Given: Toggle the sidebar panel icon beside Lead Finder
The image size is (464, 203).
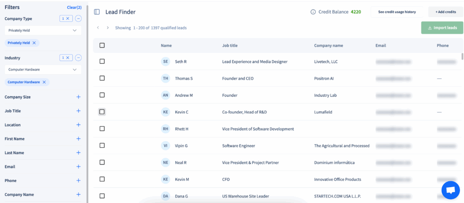Looking at the screenshot, I should [97, 12].
